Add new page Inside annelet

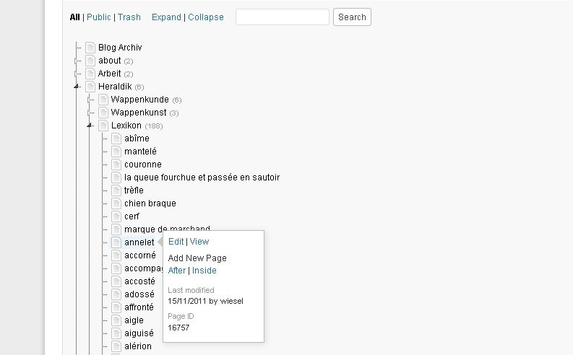click(x=204, y=271)
